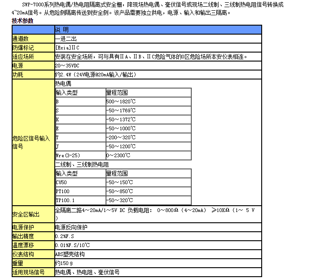Click the 二线制、三线制热电阻 subheading
The height and width of the screenshot is (278, 316).
(x=82, y=165)
